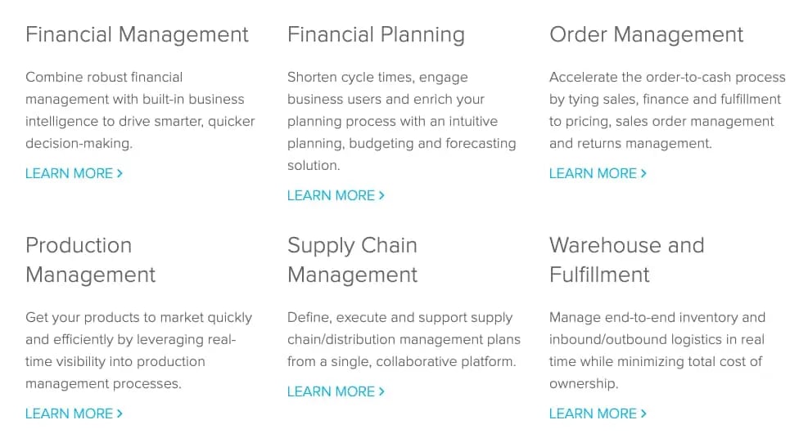Click the end-to-end inventory description text
808x438 pixels.
coord(657,350)
